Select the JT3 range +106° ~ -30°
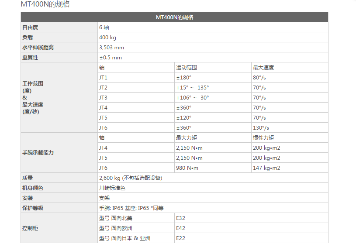Viewport: 356px width, 251px height. point(192,98)
